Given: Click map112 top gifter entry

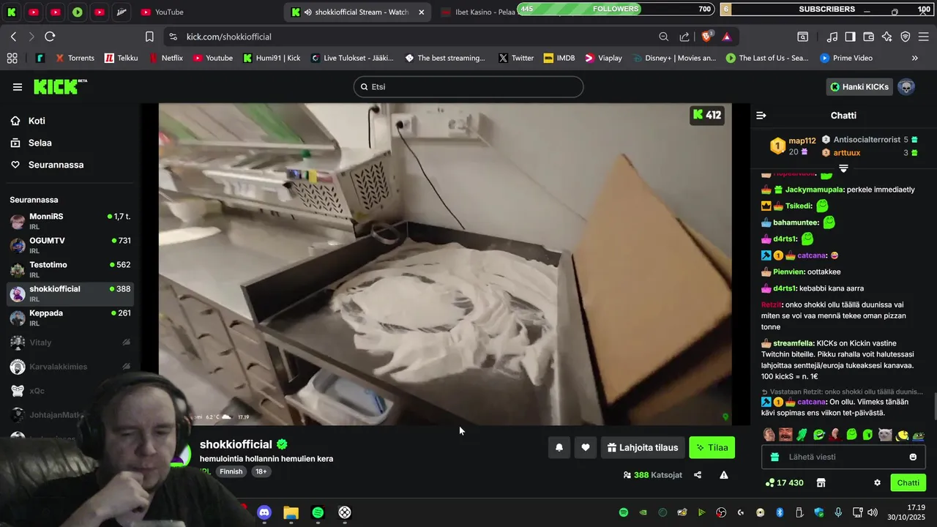Looking at the screenshot, I should (x=793, y=146).
